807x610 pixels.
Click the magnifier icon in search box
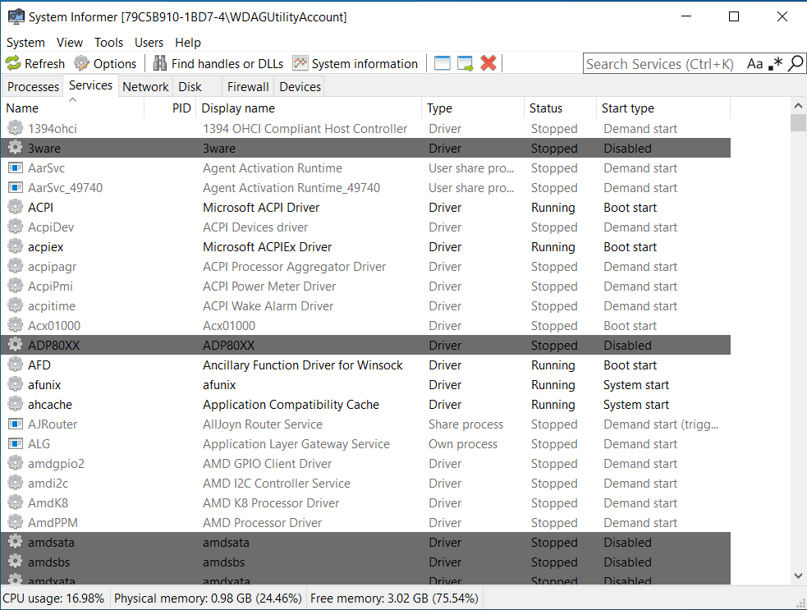tap(795, 63)
